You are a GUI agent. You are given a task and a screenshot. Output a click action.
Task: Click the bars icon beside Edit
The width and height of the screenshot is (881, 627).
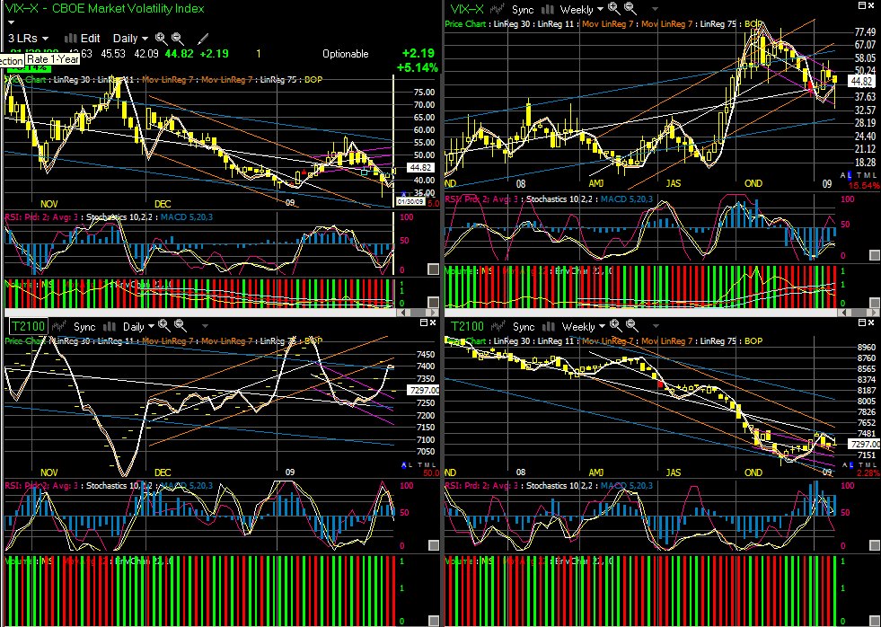click(x=70, y=39)
